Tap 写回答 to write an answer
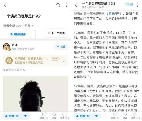142x121 pixels. click(129, 5)
